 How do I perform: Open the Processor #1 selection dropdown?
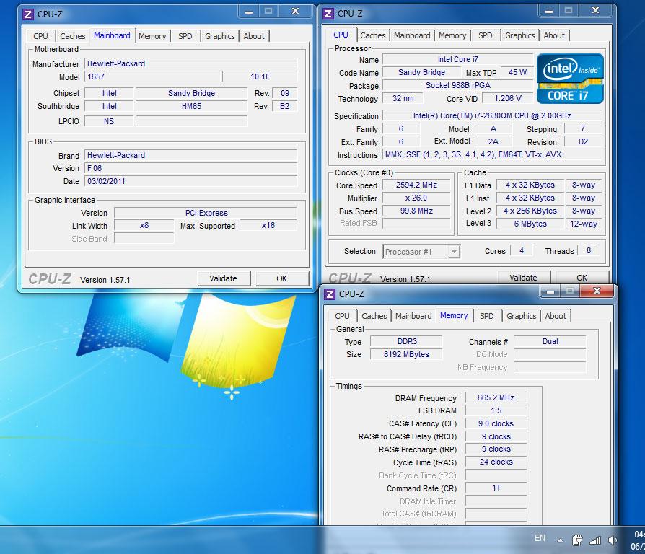pyautogui.click(x=421, y=252)
